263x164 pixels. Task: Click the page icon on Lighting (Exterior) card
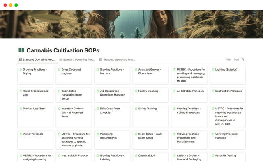click(x=213, y=70)
